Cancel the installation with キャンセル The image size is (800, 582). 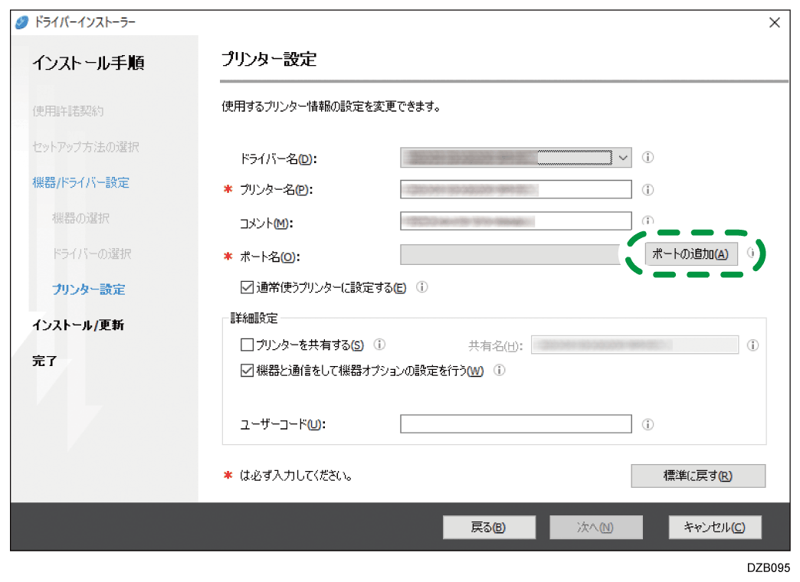[714, 527]
